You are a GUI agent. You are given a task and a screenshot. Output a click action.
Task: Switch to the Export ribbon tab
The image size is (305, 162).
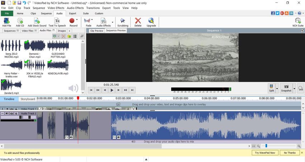(72, 13)
